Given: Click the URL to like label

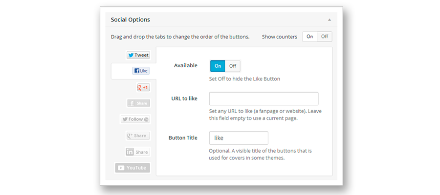Looking at the screenshot, I should pyautogui.click(x=184, y=98).
